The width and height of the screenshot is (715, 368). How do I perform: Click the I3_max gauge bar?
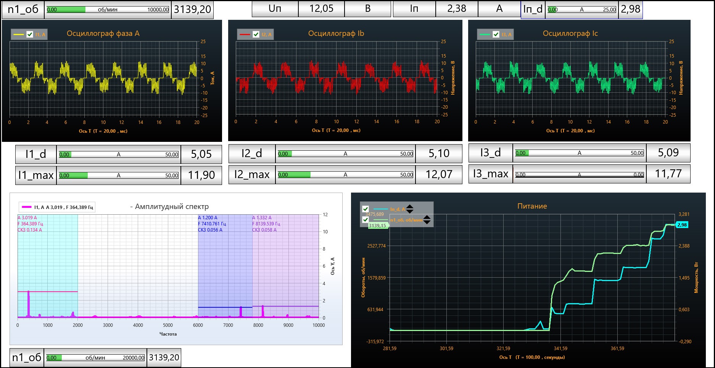tap(580, 175)
